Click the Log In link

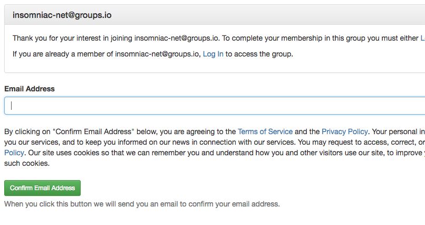[213, 54]
